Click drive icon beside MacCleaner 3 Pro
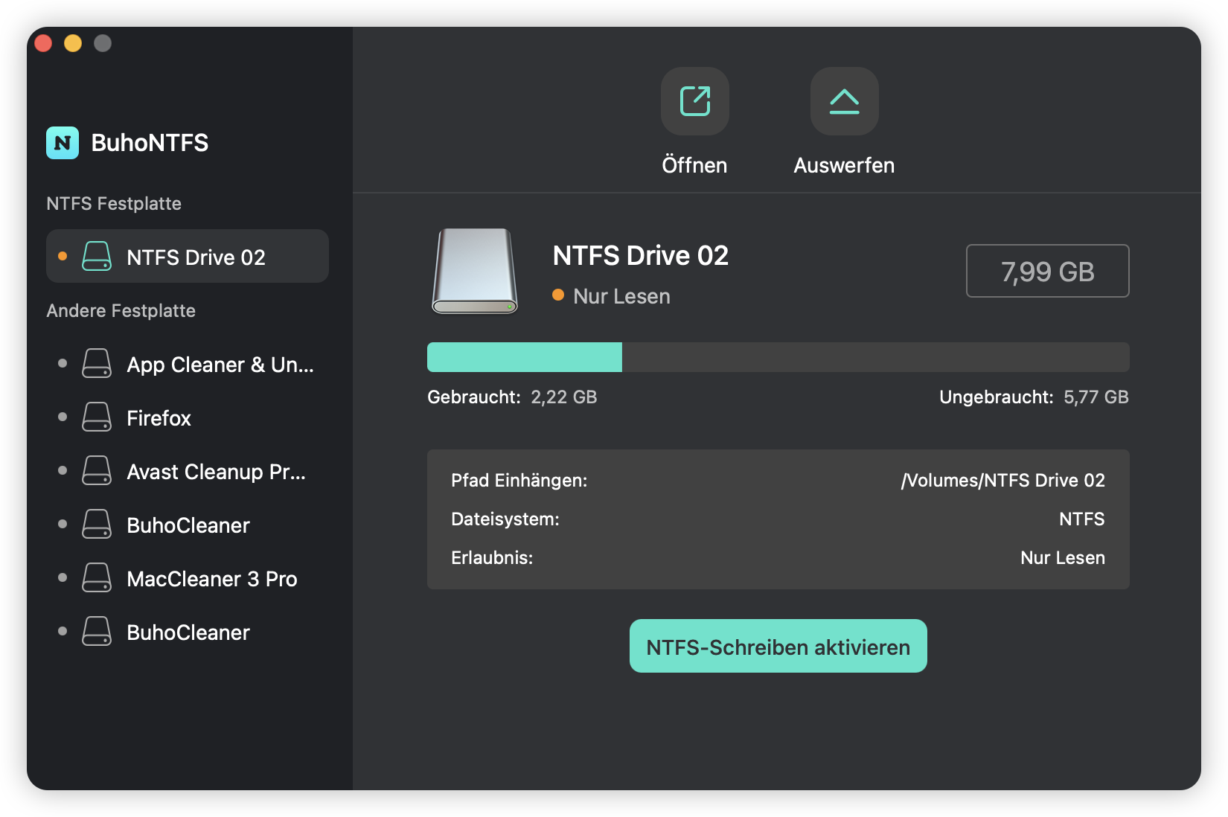Viewport: 1228px width, 817px height. (x=97, y=578)
